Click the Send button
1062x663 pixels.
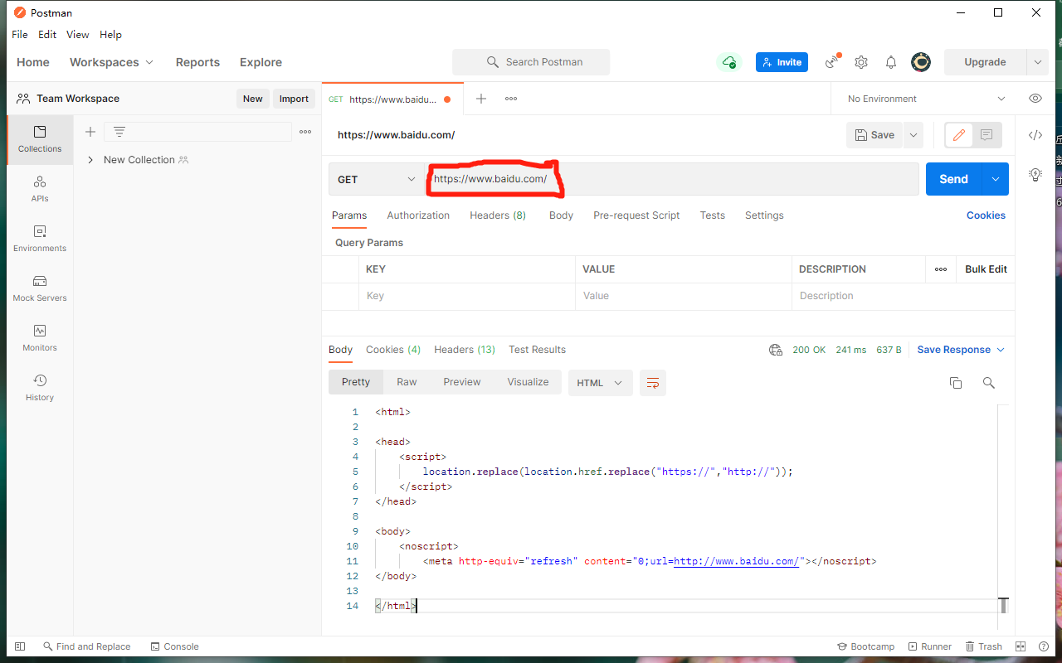click(953, 179)
